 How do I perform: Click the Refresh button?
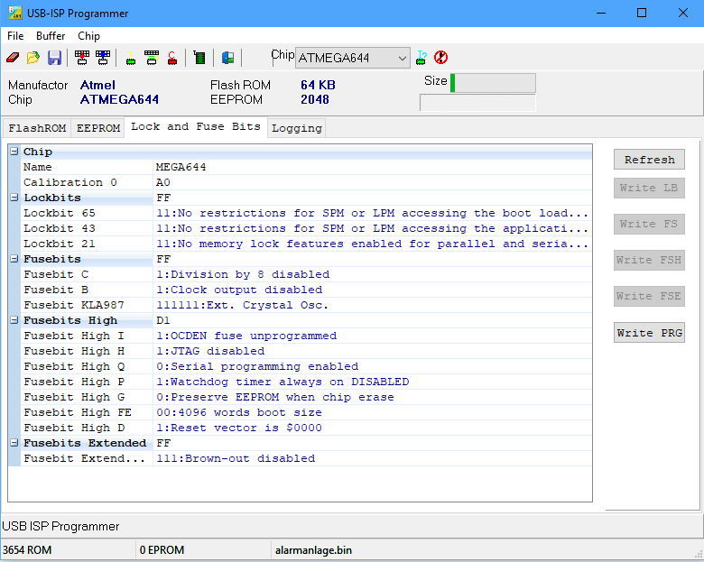(x=649, y=160)
